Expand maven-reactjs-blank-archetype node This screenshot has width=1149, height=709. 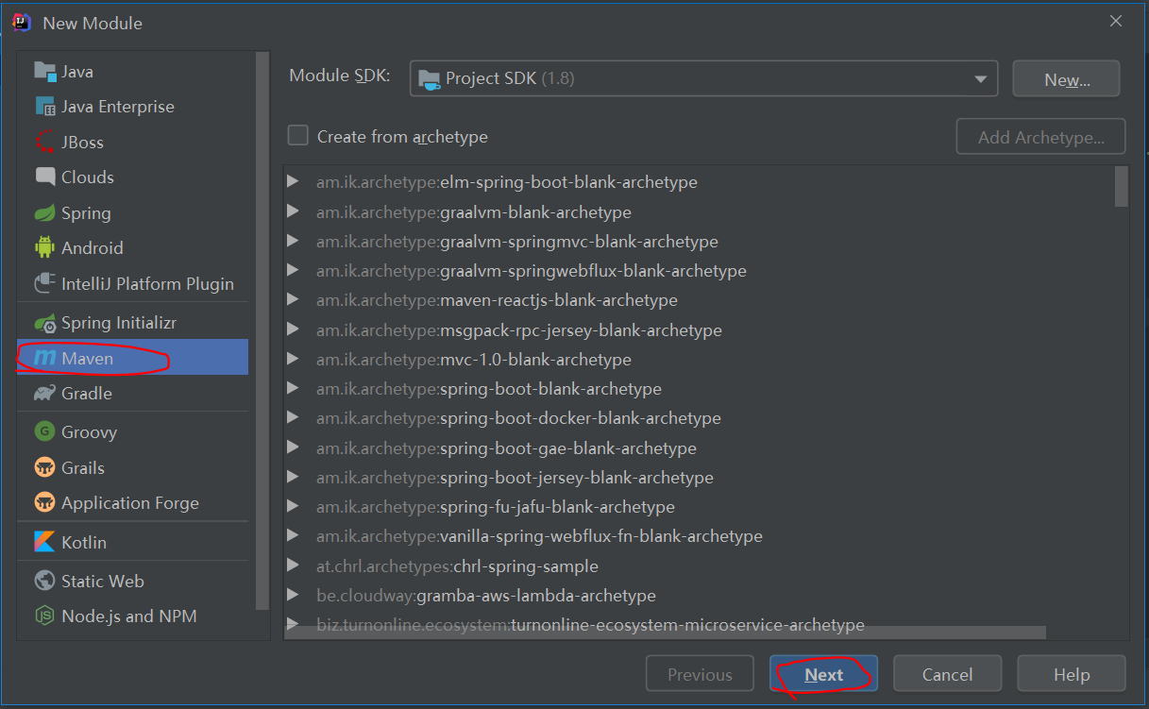294,299
